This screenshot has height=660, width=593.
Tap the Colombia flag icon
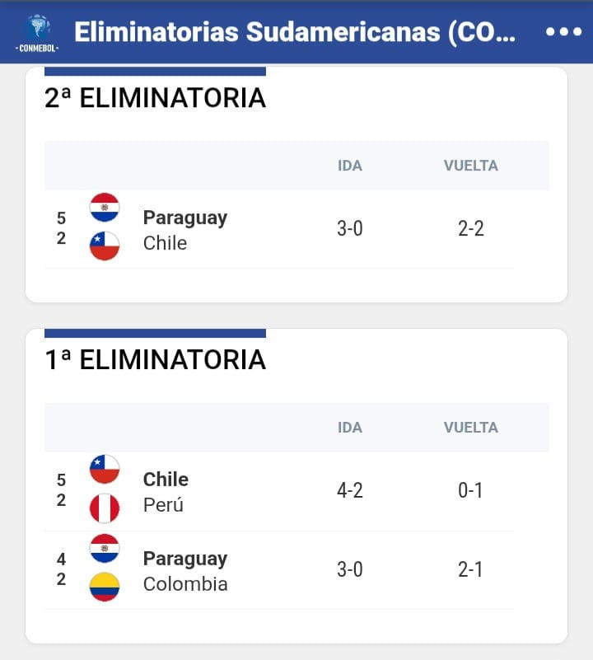coord(105,587)
